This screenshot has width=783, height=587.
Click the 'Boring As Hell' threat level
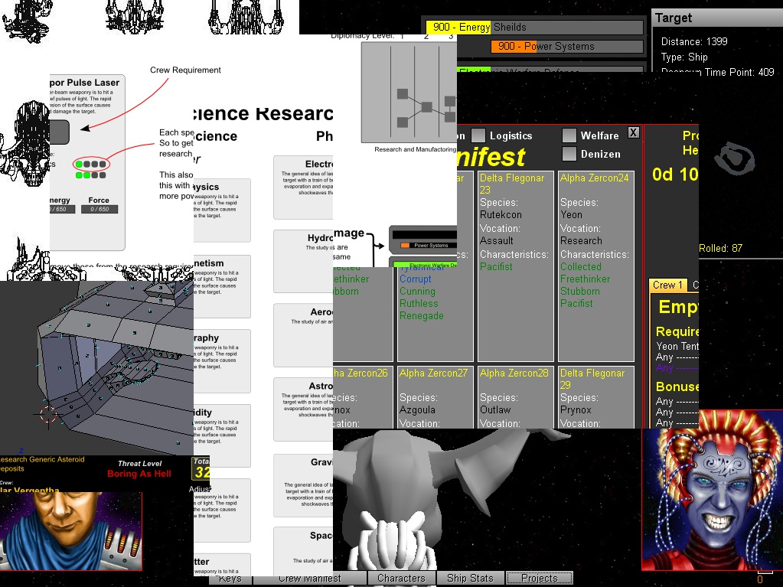[139, 474]
